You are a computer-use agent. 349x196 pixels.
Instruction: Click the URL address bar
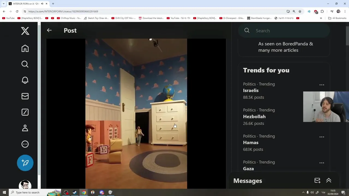(155, 11)
